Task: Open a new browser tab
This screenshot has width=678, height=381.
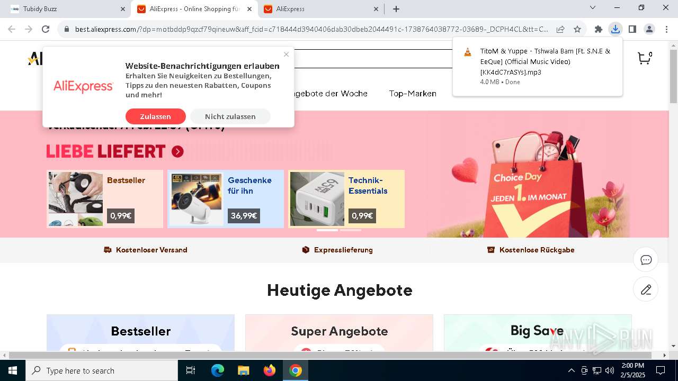Action: tap(396, 9)
